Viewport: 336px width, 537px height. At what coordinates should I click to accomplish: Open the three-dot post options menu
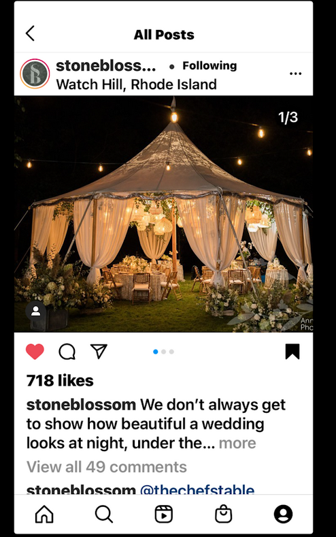pos(295,74)
